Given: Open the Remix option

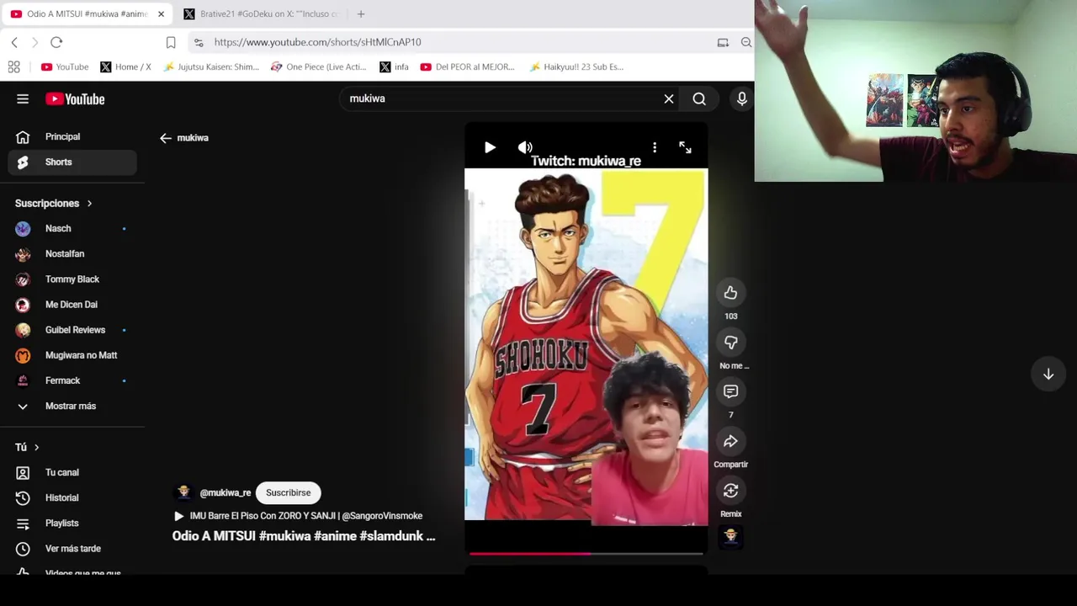Looking at the screenshot, I should [730, 491].
